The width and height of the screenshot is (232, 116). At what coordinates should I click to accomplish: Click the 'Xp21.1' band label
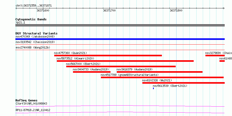click(x=20, y=23)
